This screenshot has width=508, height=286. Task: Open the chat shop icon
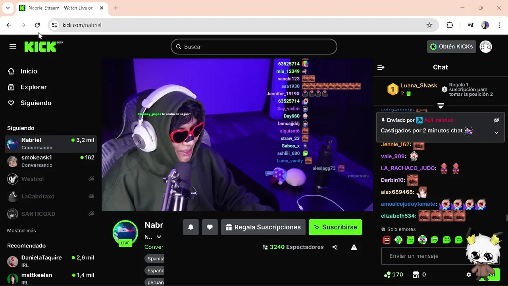coord(416,274)
